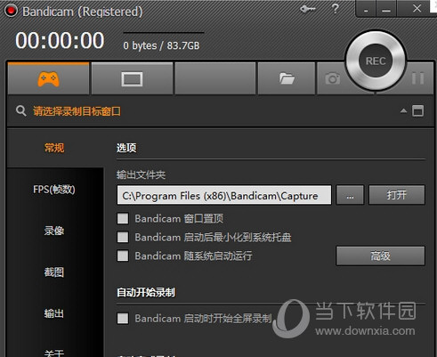Click the output folder path field
Viewport: 437px width, 357px height.
[224, 195]
